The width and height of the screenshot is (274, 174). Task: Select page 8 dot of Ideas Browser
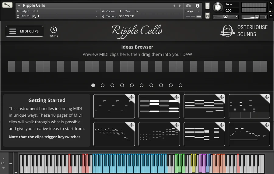(161, 85)
